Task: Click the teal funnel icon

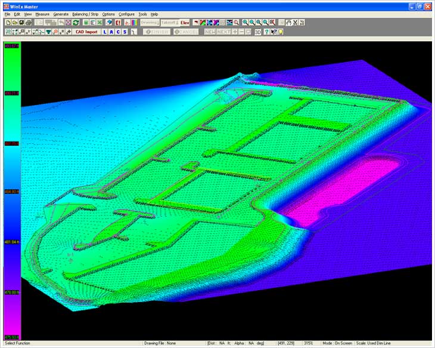Action: (x=48, y=32)
